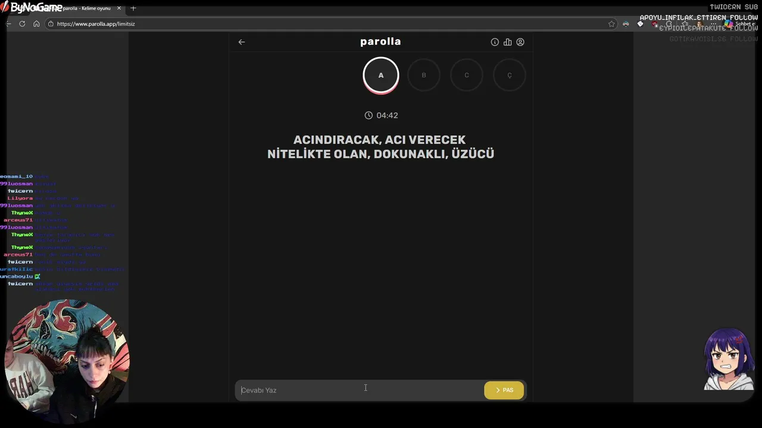Open the masked face extension icon

(x=626, y=24)
